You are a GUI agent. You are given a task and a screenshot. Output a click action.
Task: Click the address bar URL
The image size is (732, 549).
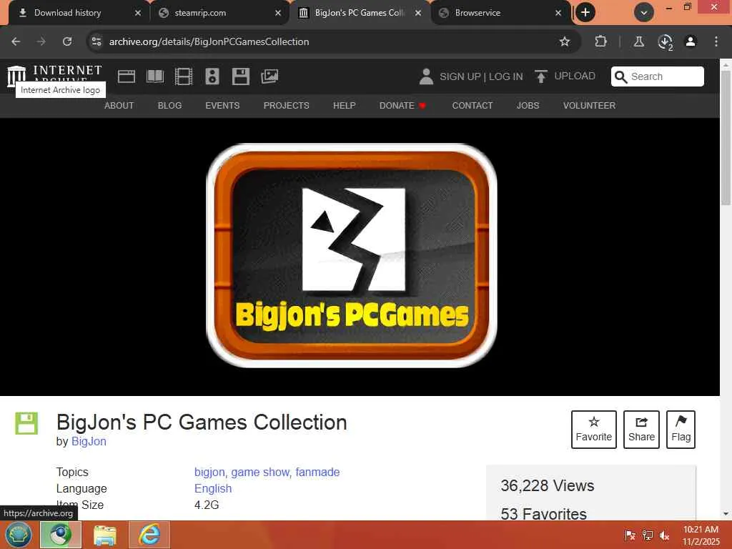point(209,41)
